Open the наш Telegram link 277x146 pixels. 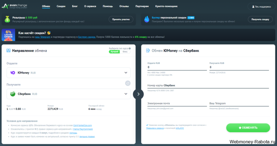42,37
